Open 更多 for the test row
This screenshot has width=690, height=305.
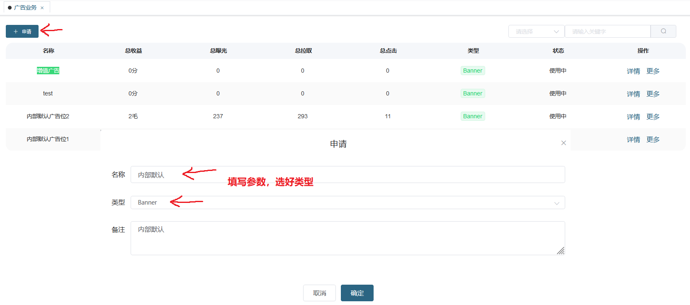click(x=653, y=94)
